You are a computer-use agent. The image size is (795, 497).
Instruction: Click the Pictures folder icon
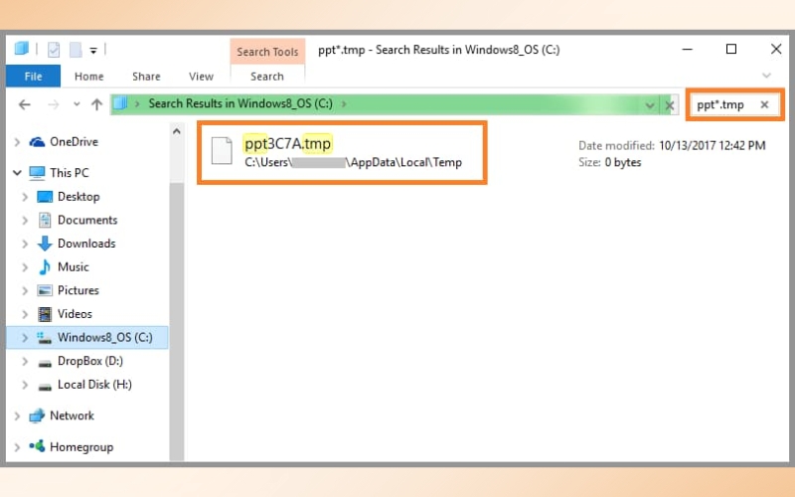(x=45, y=290)
